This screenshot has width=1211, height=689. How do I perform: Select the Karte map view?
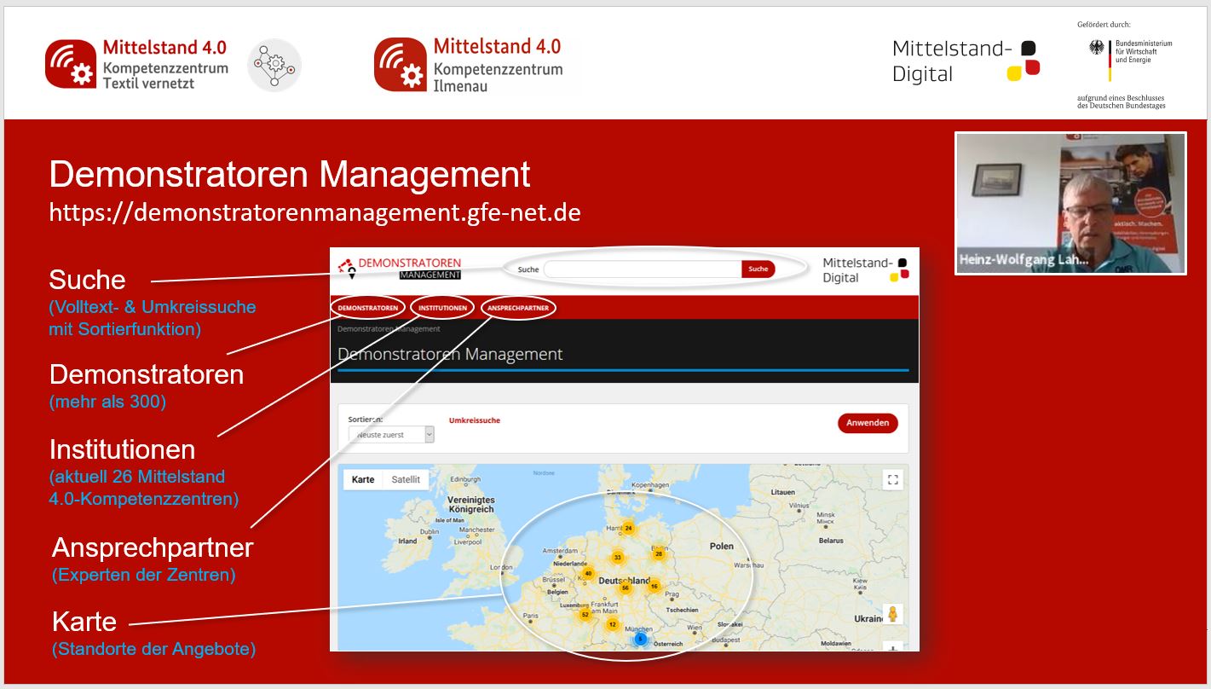pyautogui.click(x=363, y=479)
